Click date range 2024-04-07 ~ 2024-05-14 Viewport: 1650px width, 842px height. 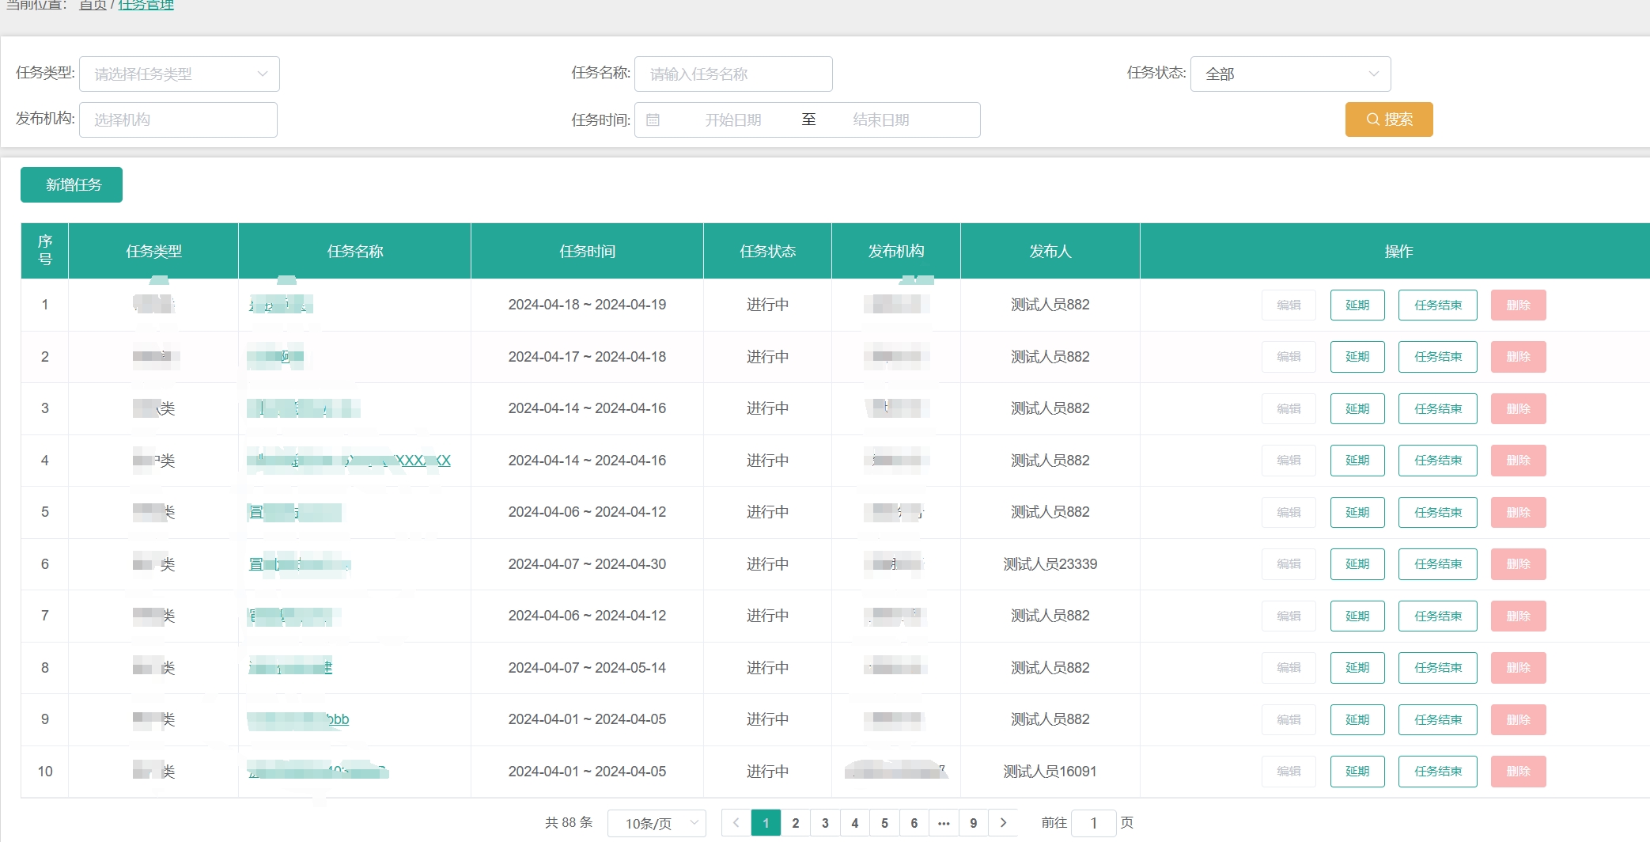pyautogui.click(x=587, y=668)
